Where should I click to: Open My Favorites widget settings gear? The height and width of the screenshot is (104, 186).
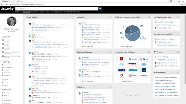click(178, 52)
